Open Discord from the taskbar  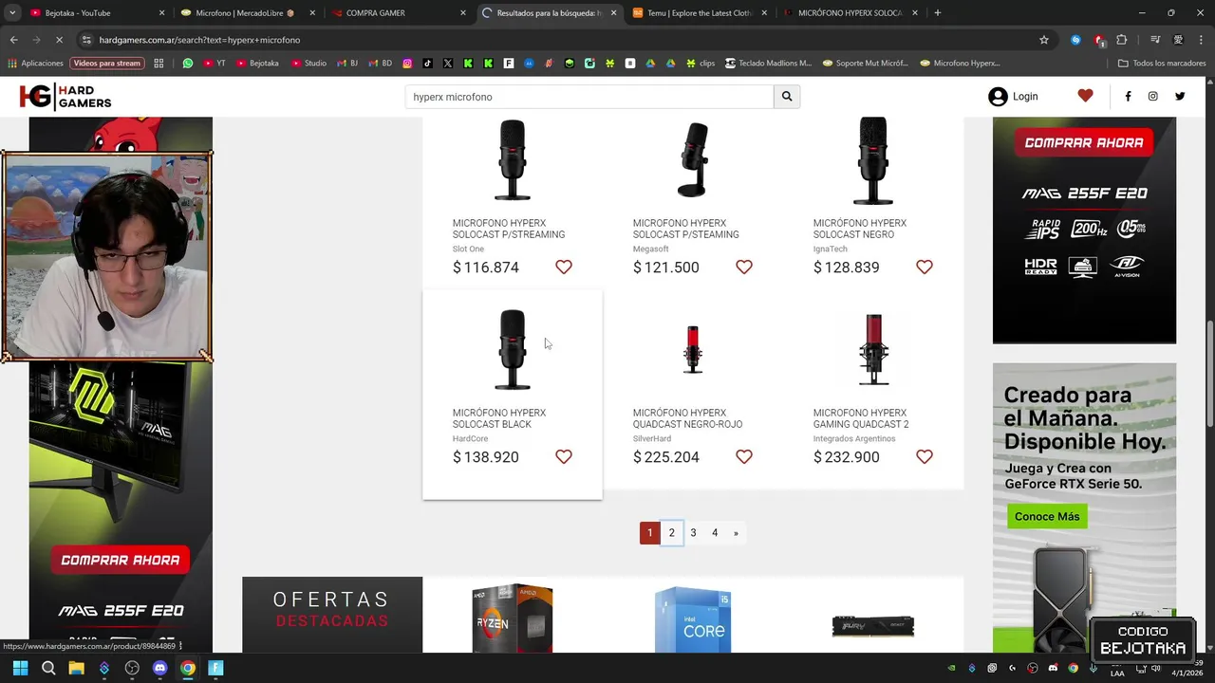tap(159, 668)
